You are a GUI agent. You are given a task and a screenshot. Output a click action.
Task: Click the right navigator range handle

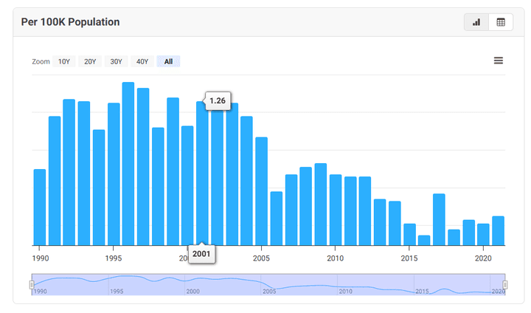pyautogui.click(x=505, y=284)
